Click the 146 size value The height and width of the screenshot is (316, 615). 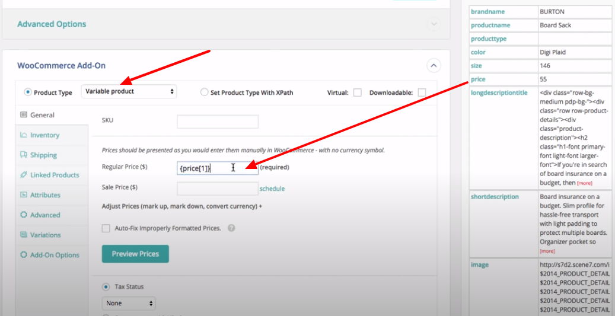(x=545, y=65)
